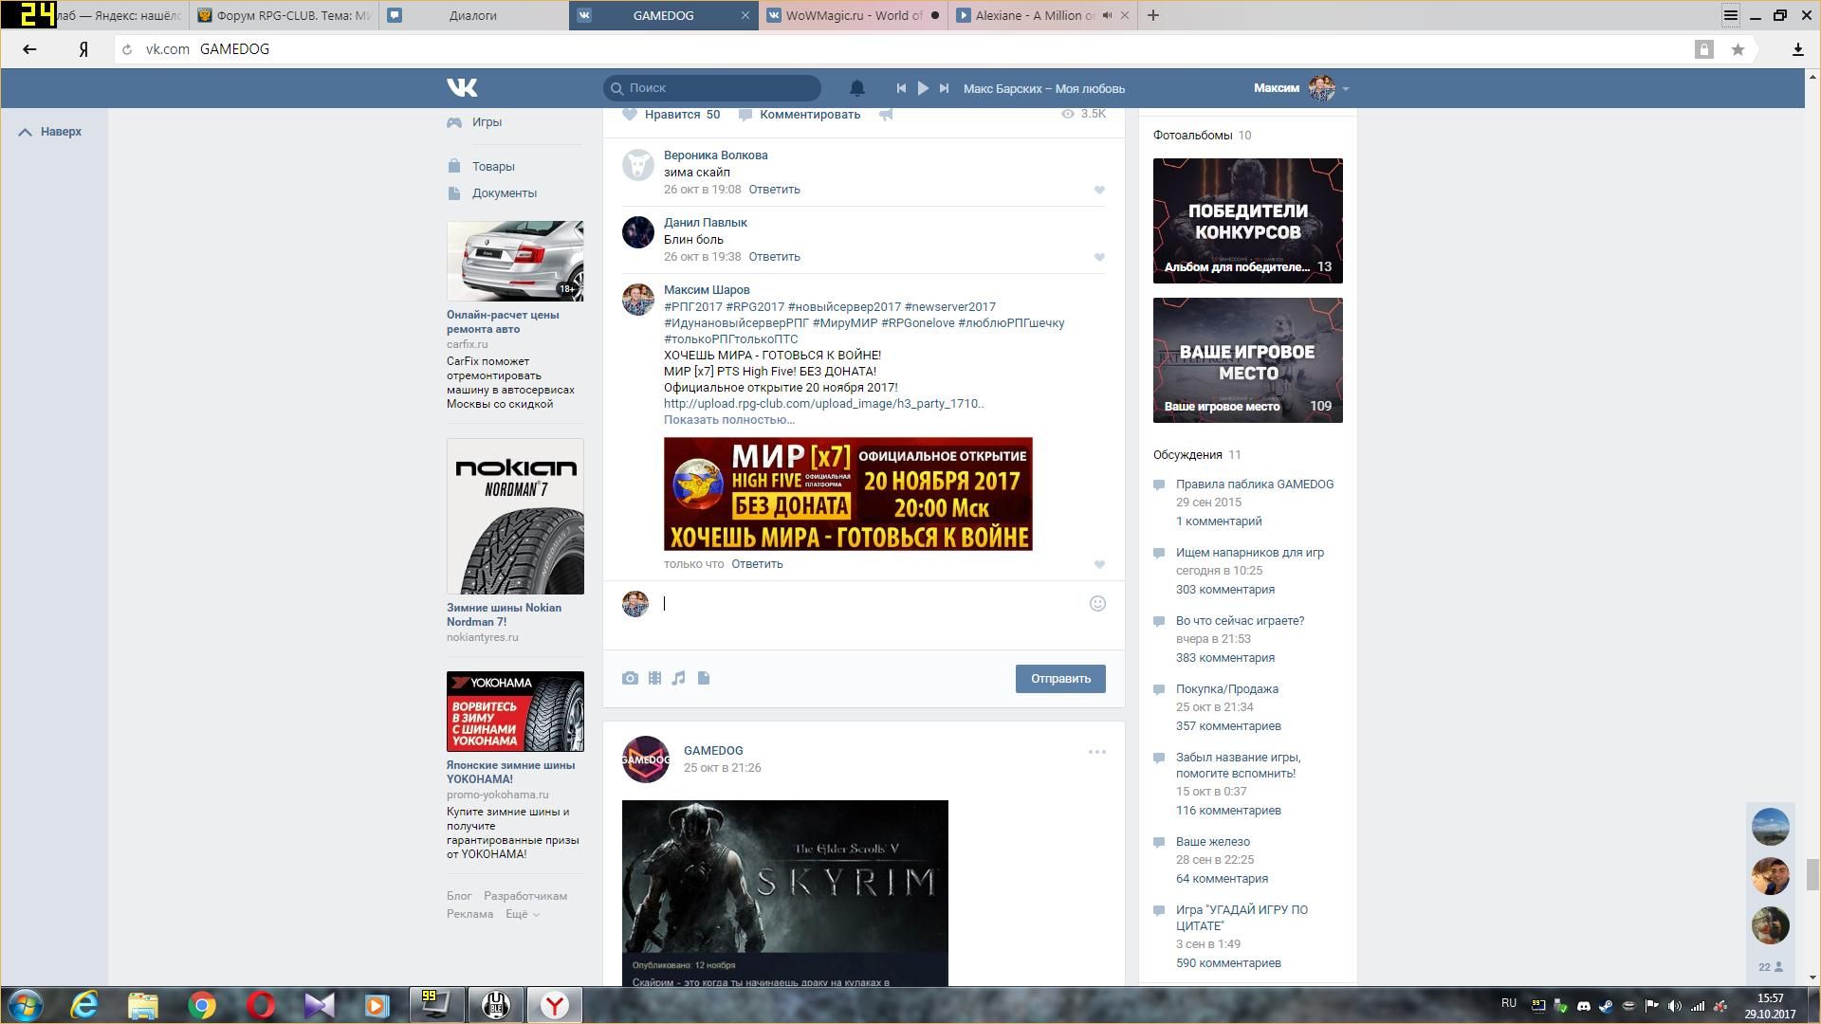The image size is (1821, 1024).
Task: Like Данил Павлык's comment
Action: point(1099,258)
